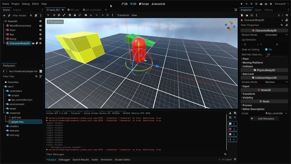
Task: Open Script fps_controller dropdown arrow
Action: (286, 113)
